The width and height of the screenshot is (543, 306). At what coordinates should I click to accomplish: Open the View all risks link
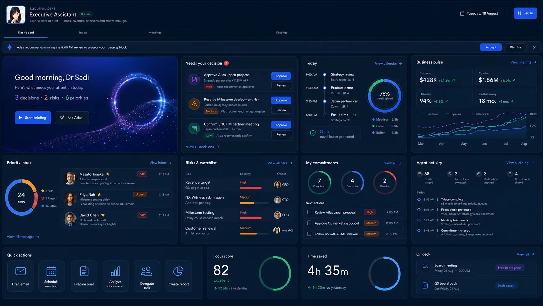pos(280,163)
